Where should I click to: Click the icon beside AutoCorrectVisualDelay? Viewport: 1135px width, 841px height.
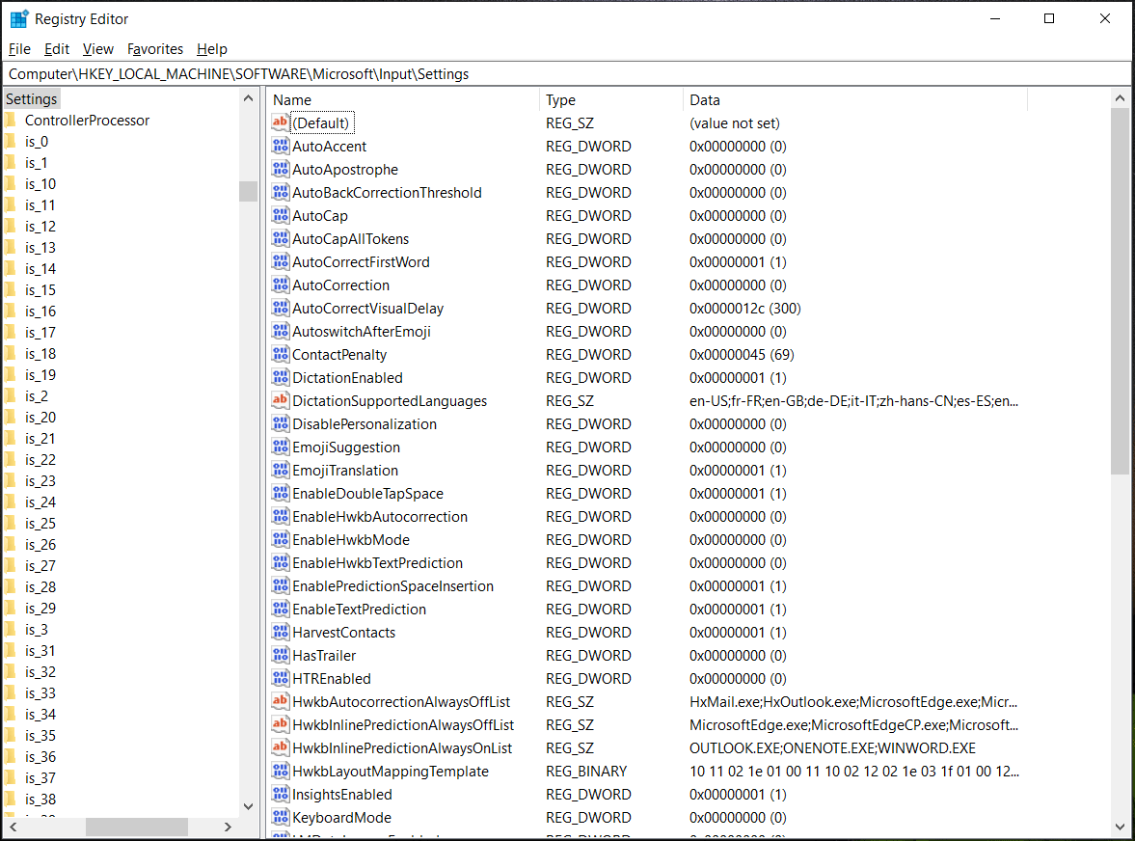pos(280,308)
